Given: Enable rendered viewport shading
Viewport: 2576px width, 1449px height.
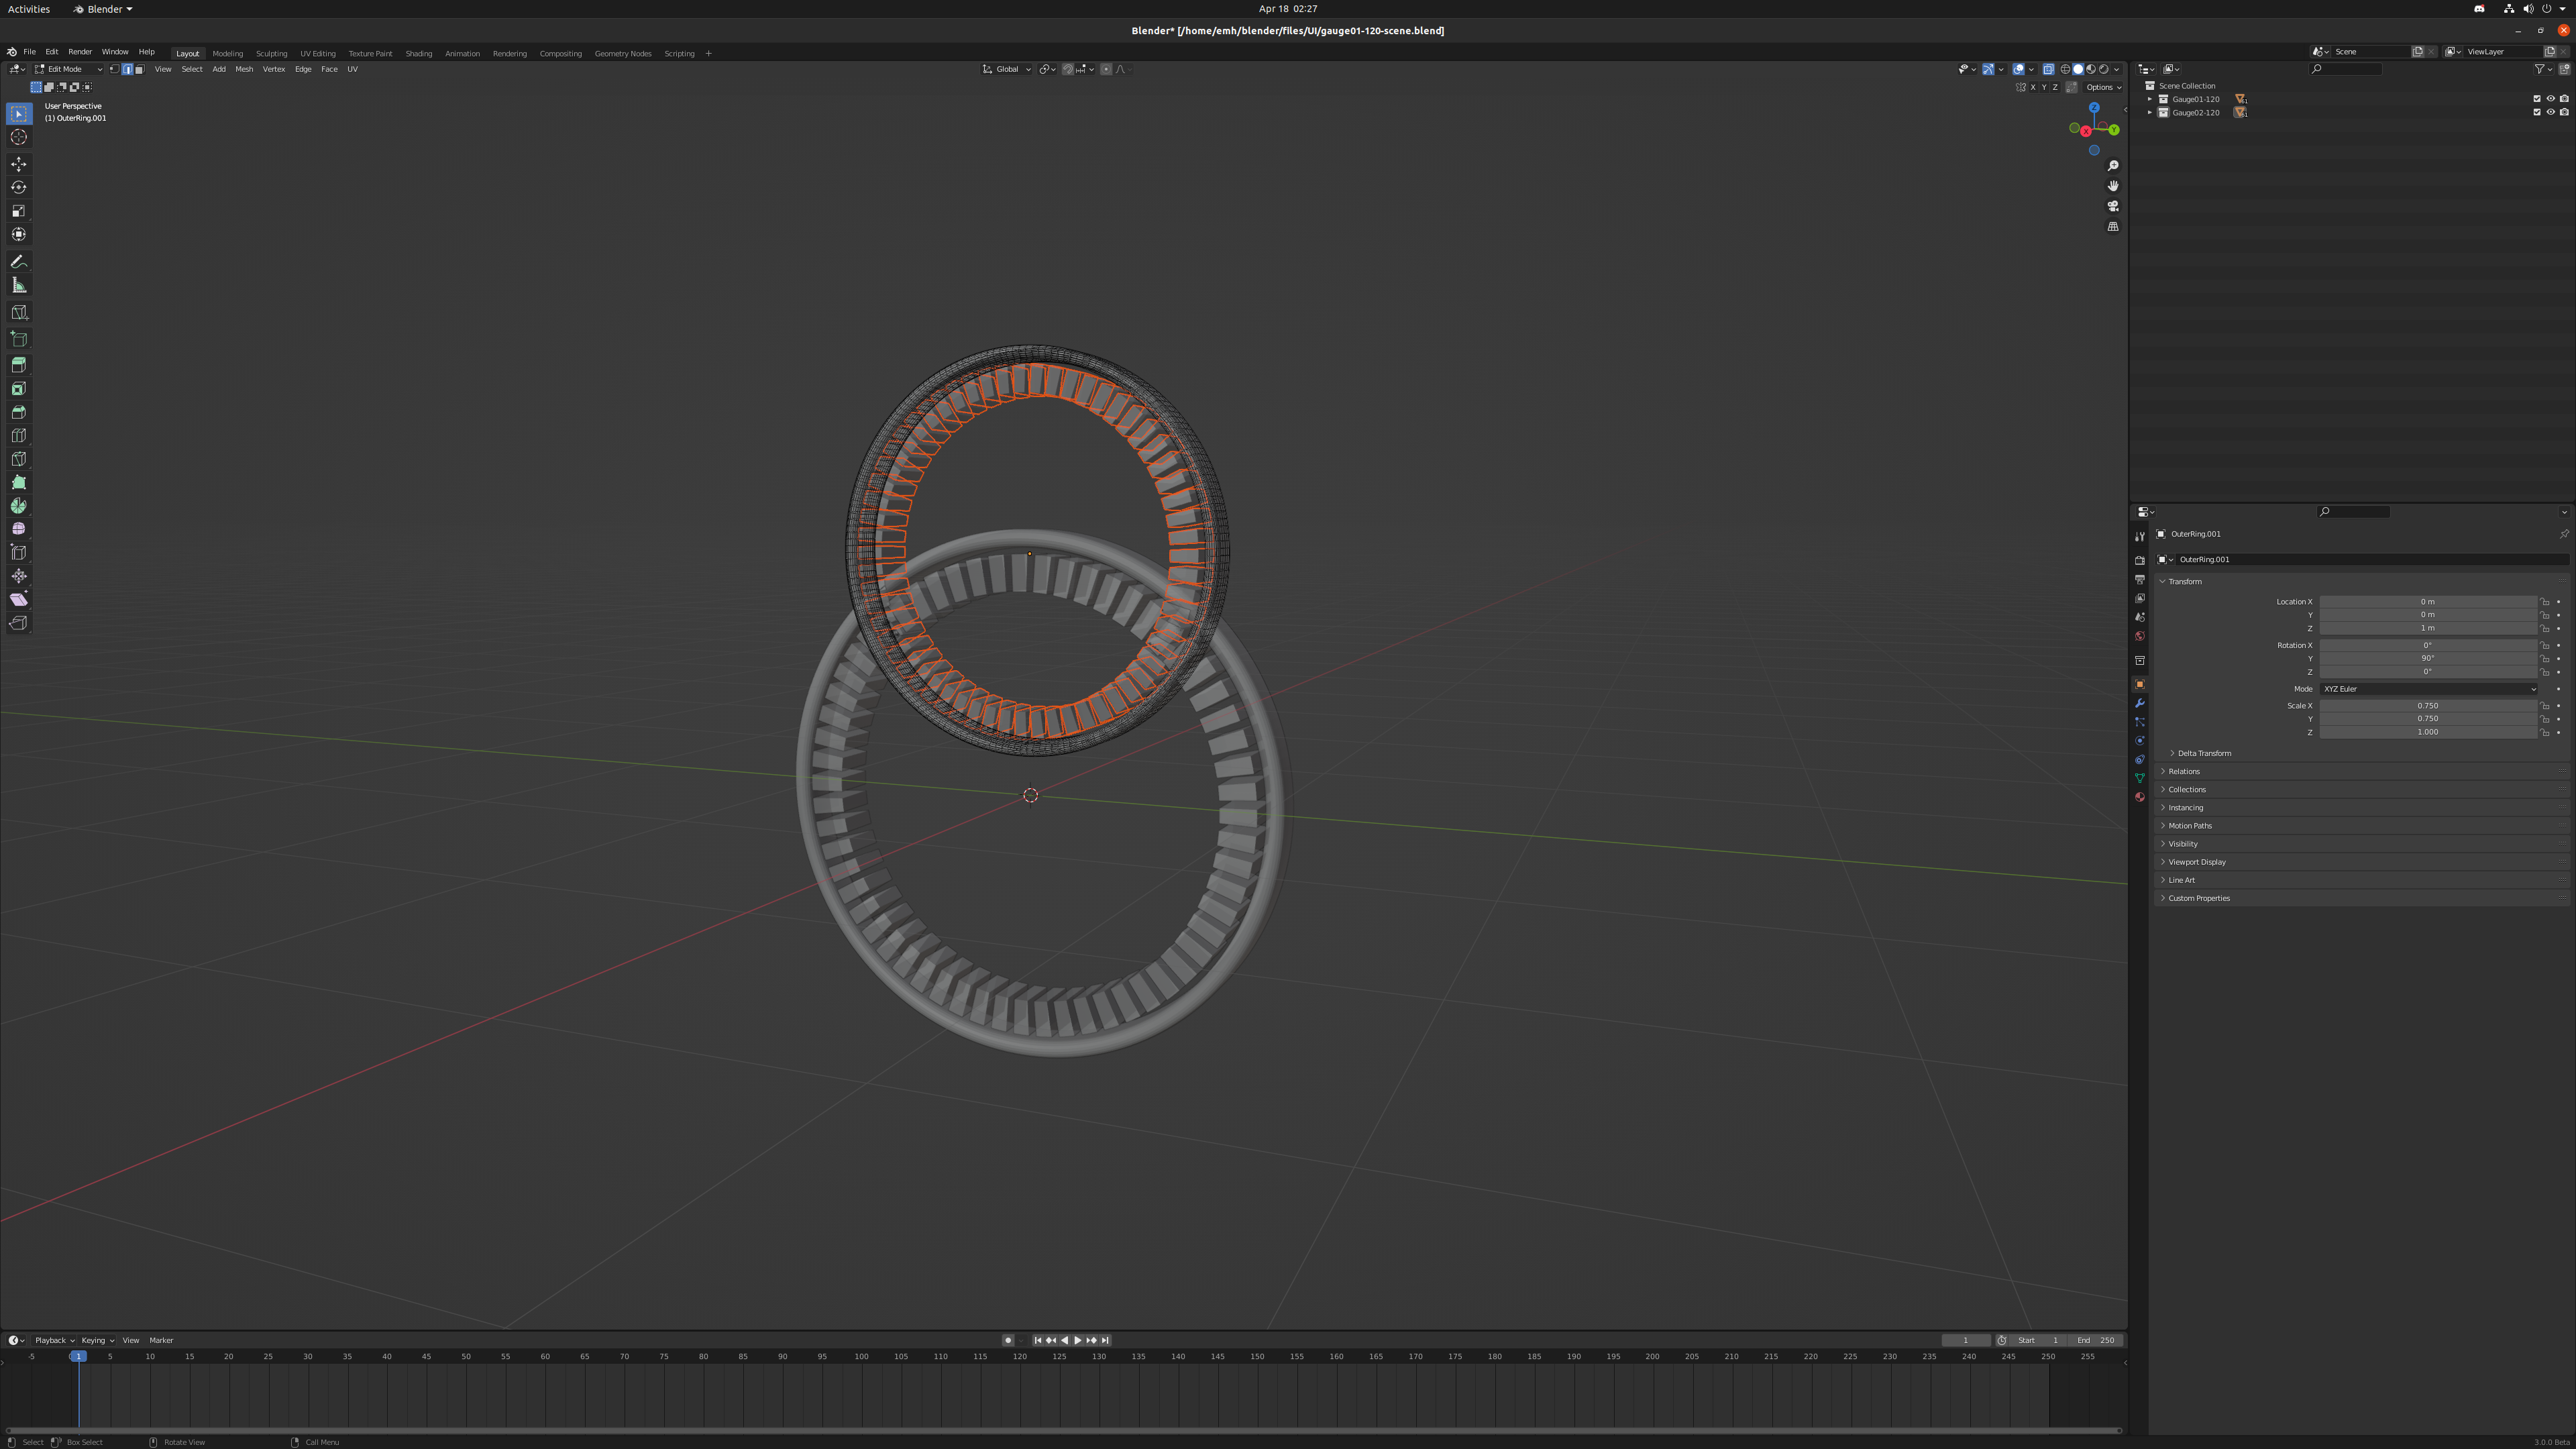Looking at the screenshot, I should tap(2104, 69).
